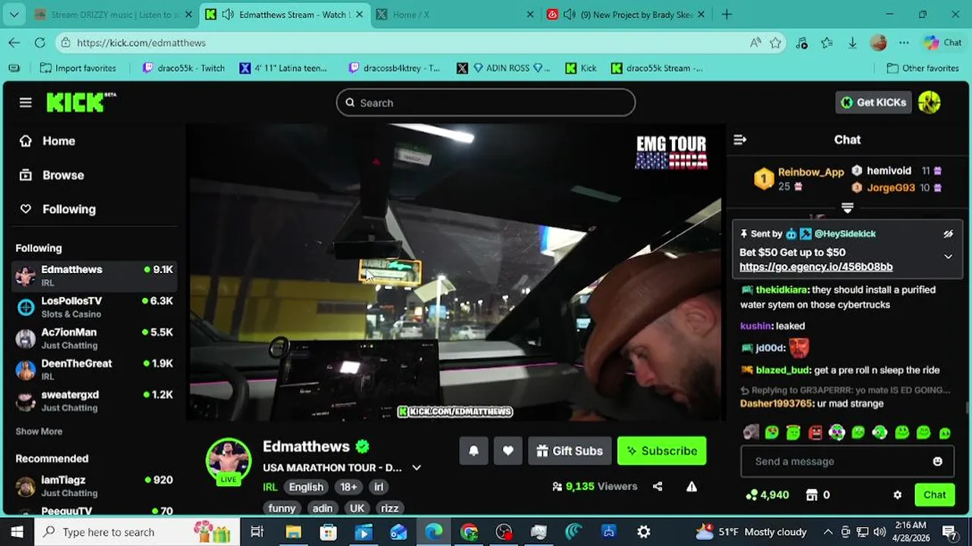Click the first emote in quick emote row

click(750, 432)
